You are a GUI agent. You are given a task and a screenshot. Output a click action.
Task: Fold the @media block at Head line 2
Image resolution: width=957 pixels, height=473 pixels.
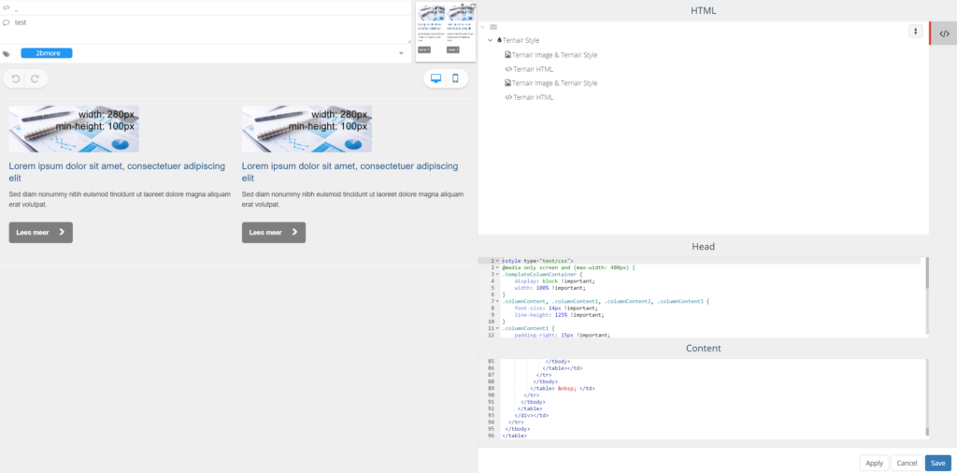498,267
